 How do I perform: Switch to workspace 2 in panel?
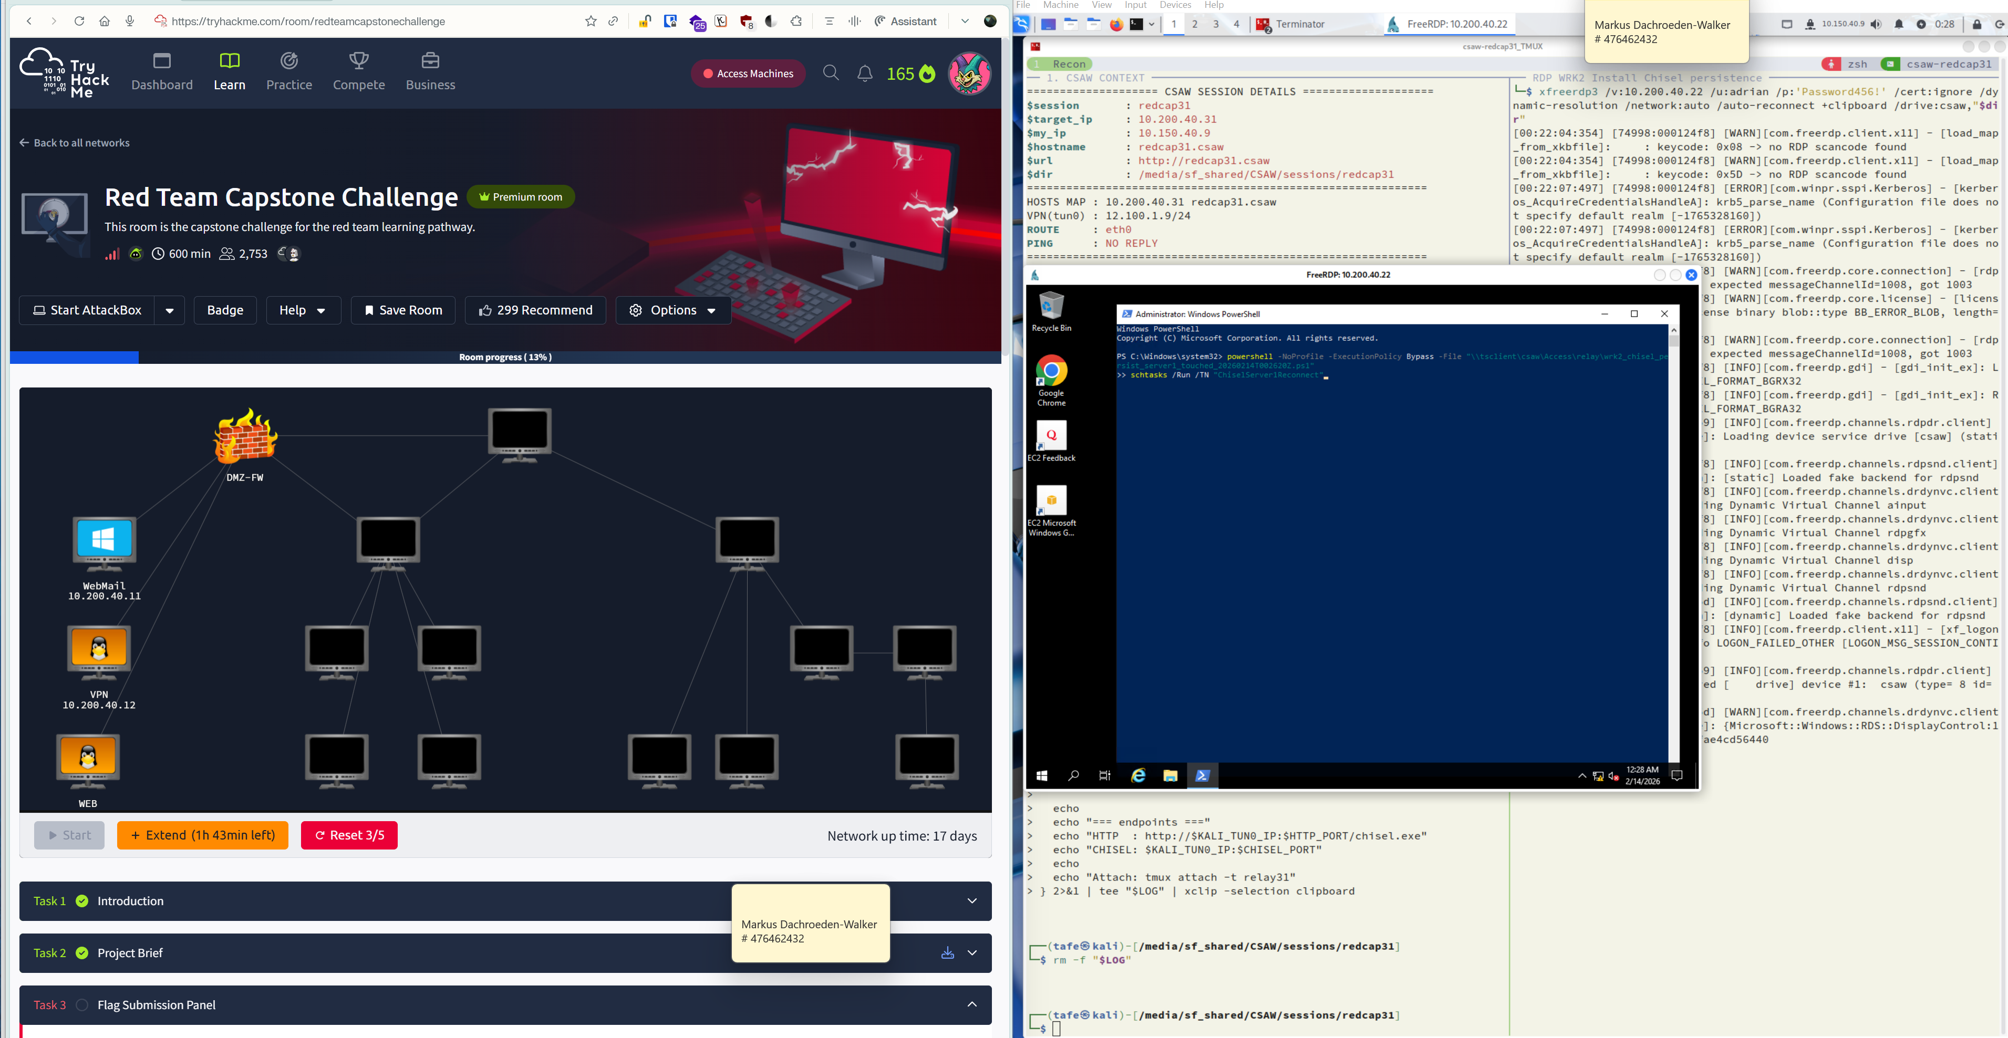(x=1194, y=24)
